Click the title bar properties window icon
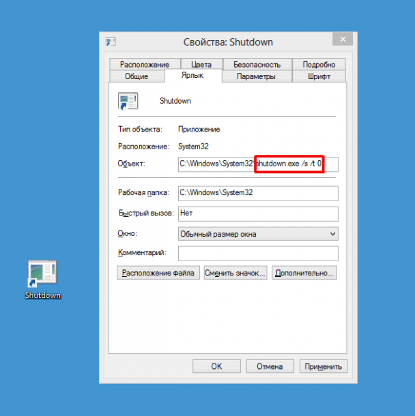The height and width of the screenshot is (416, 415). (111, 42)
